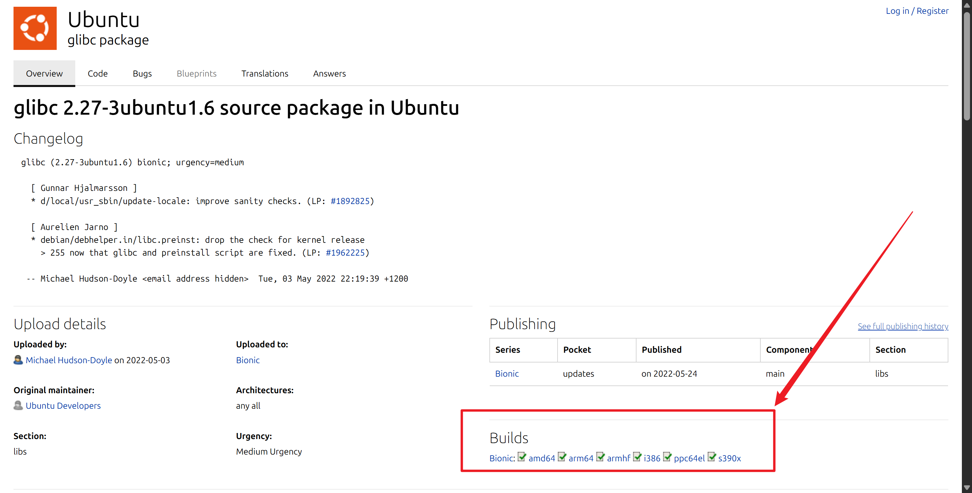This screenshot has width=972, height=493.
Task: Click the green build-success icon before ppc64el
Action: [668, 457]
